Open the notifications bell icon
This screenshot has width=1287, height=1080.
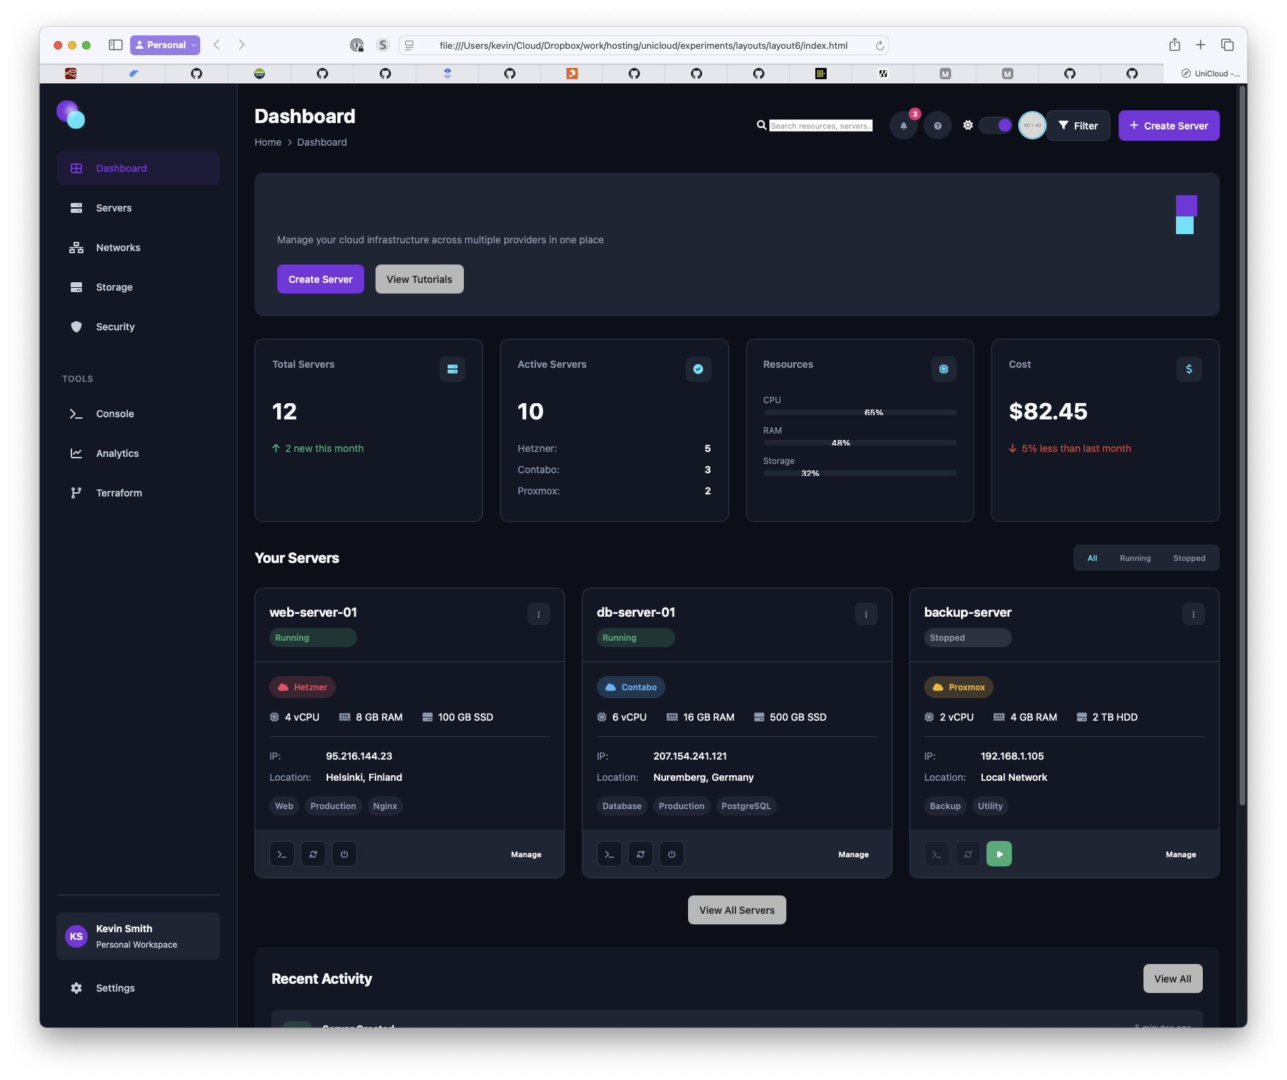[x=903, y=126]
